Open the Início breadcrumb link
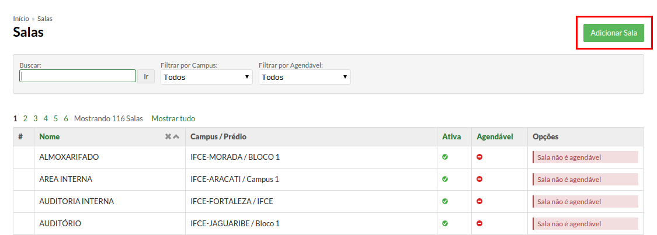 click(21, 19)
